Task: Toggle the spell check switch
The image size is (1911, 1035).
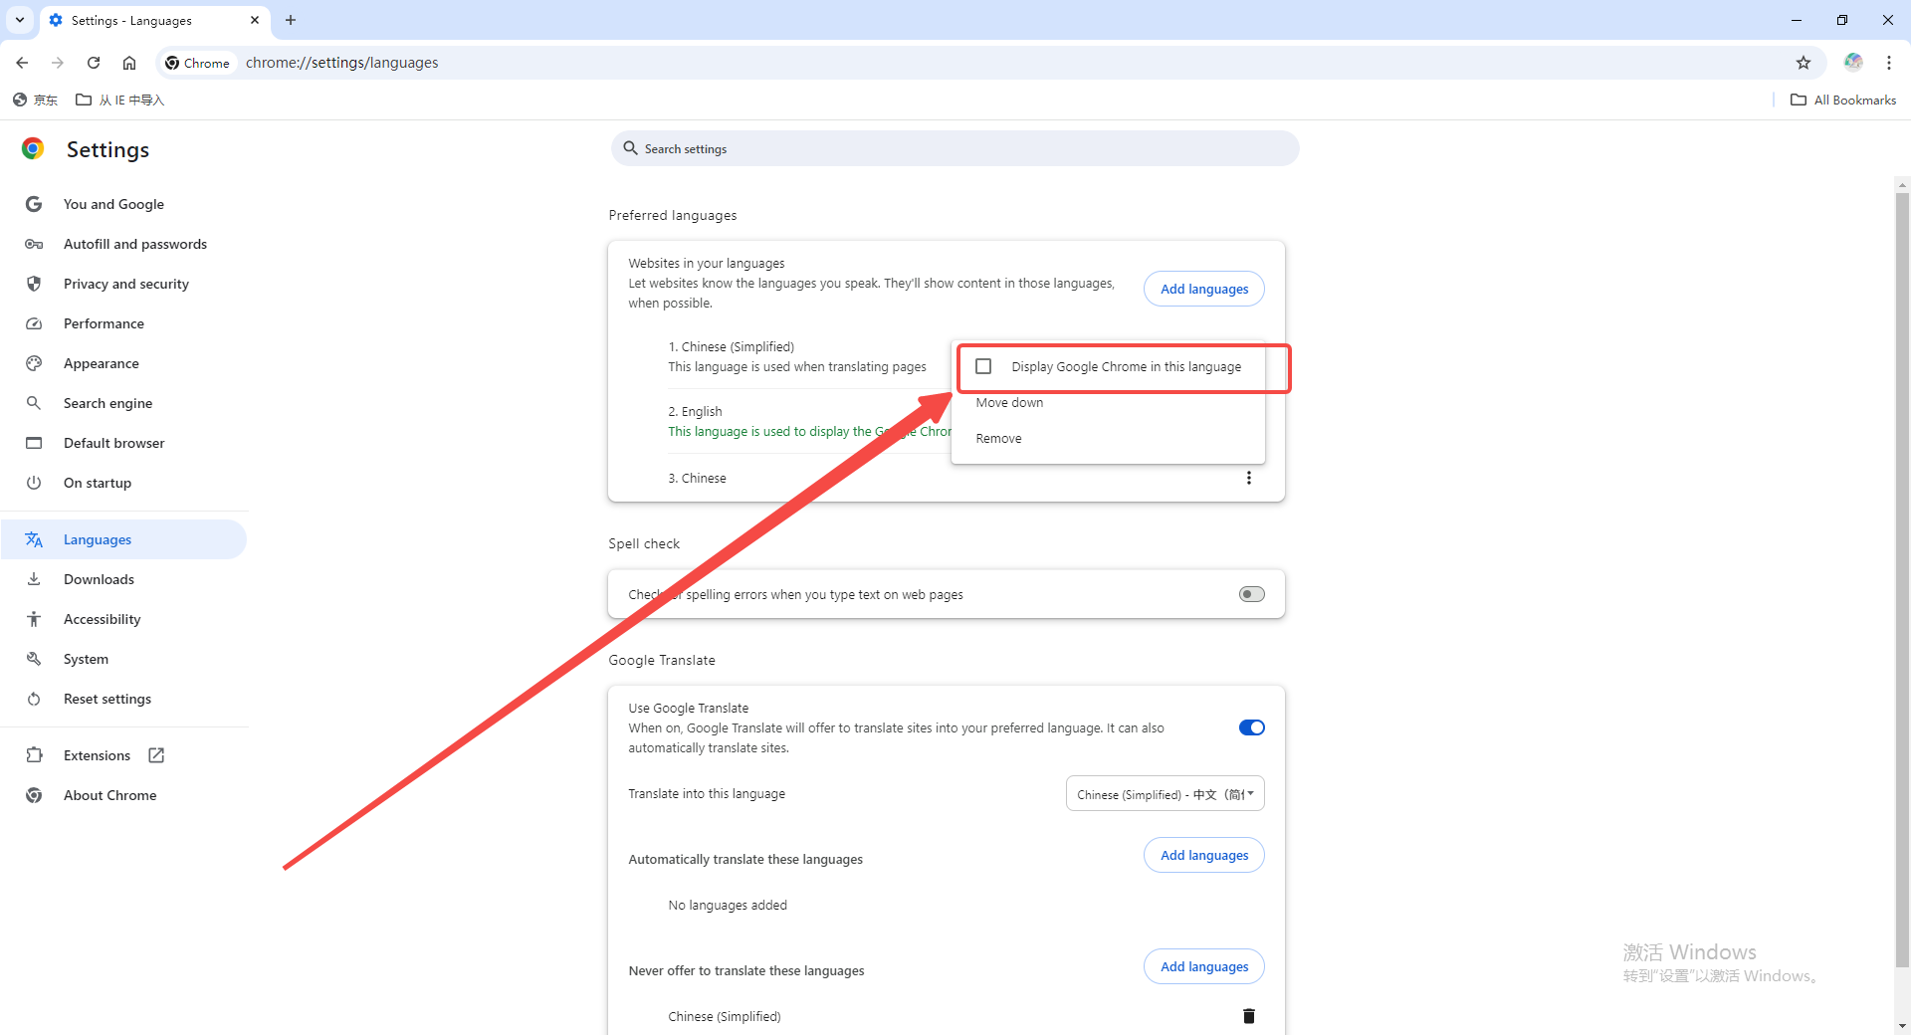Action: [1251, 594]
